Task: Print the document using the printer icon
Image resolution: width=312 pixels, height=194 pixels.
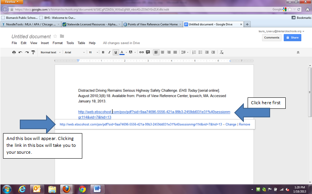Action: pos(14,52)
